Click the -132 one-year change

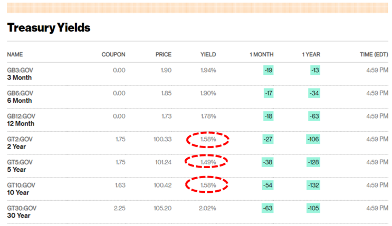[313, 185]
